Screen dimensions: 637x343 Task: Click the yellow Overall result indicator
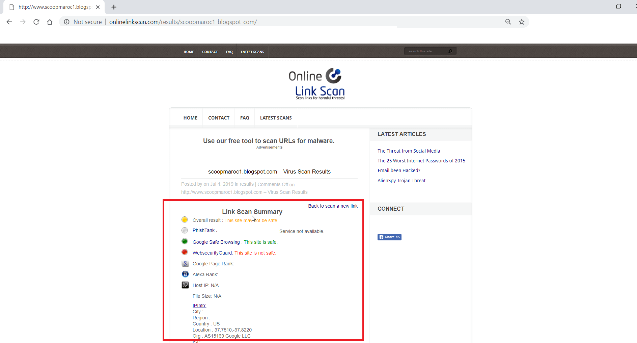click(x=185, y=220)
